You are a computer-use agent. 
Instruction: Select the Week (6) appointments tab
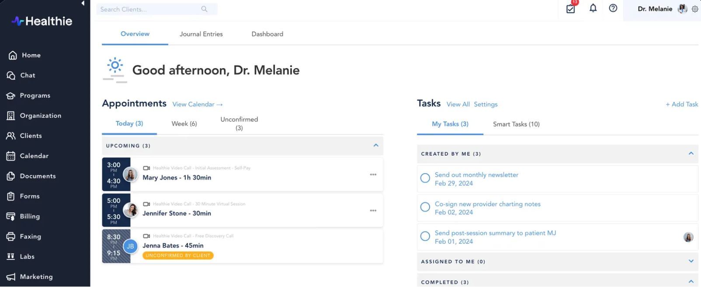[x=184, y=124]
